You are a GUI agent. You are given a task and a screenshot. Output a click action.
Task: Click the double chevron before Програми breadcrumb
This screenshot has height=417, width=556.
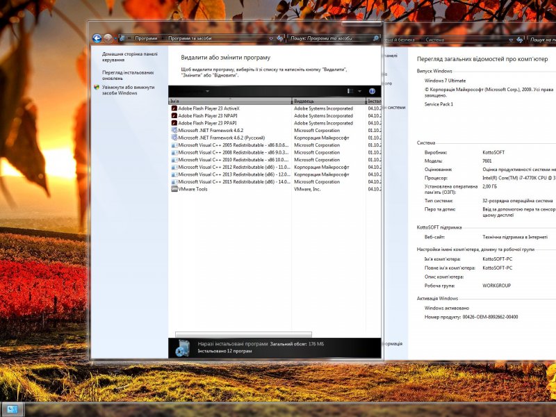(129, 38)
